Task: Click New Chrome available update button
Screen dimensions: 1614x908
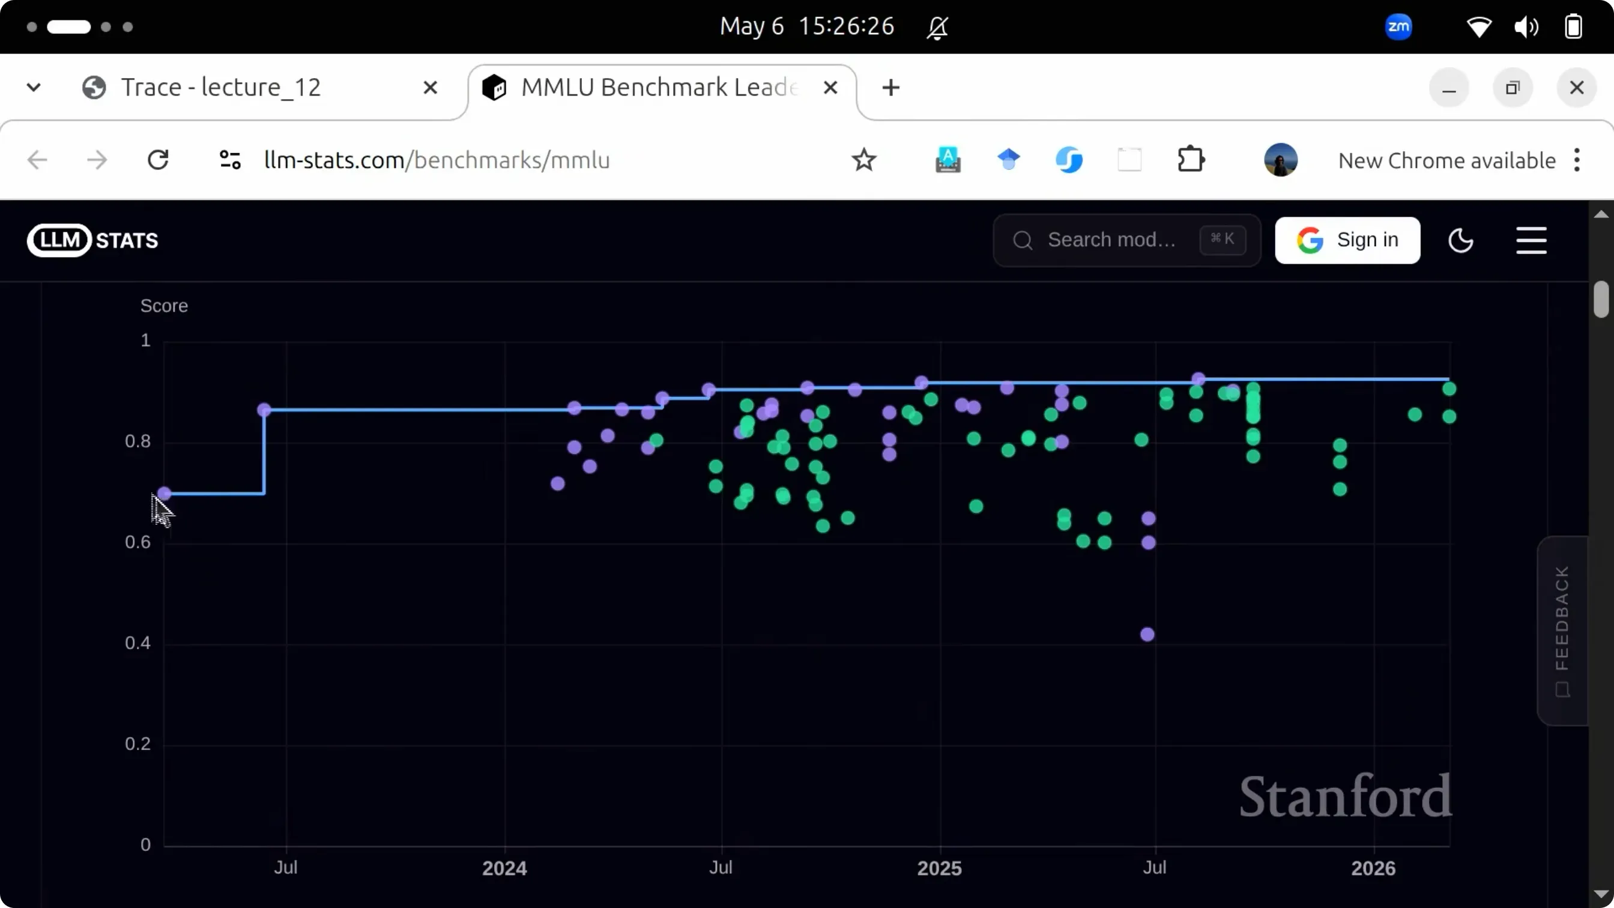Action: (1446, 160)
